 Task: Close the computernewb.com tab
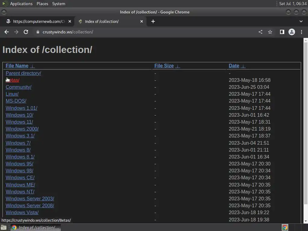70,21
